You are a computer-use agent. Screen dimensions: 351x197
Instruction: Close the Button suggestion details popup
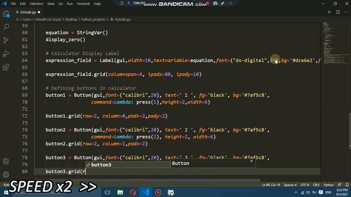252,161
